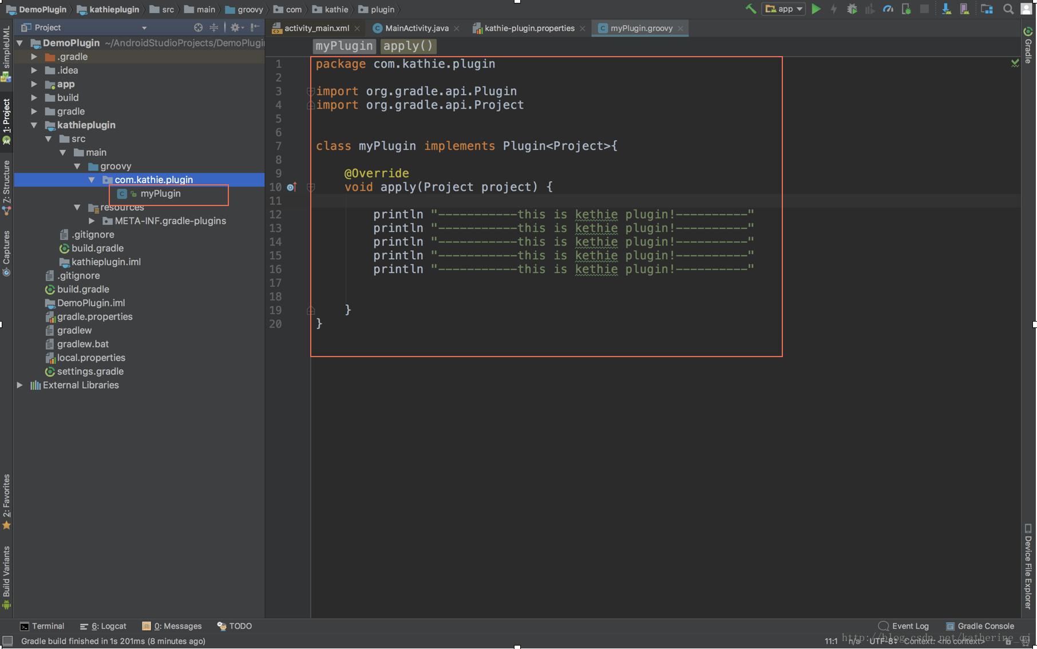
Task: Open the Android Profiler gauge icon
Action: click(x=888, y=9)
